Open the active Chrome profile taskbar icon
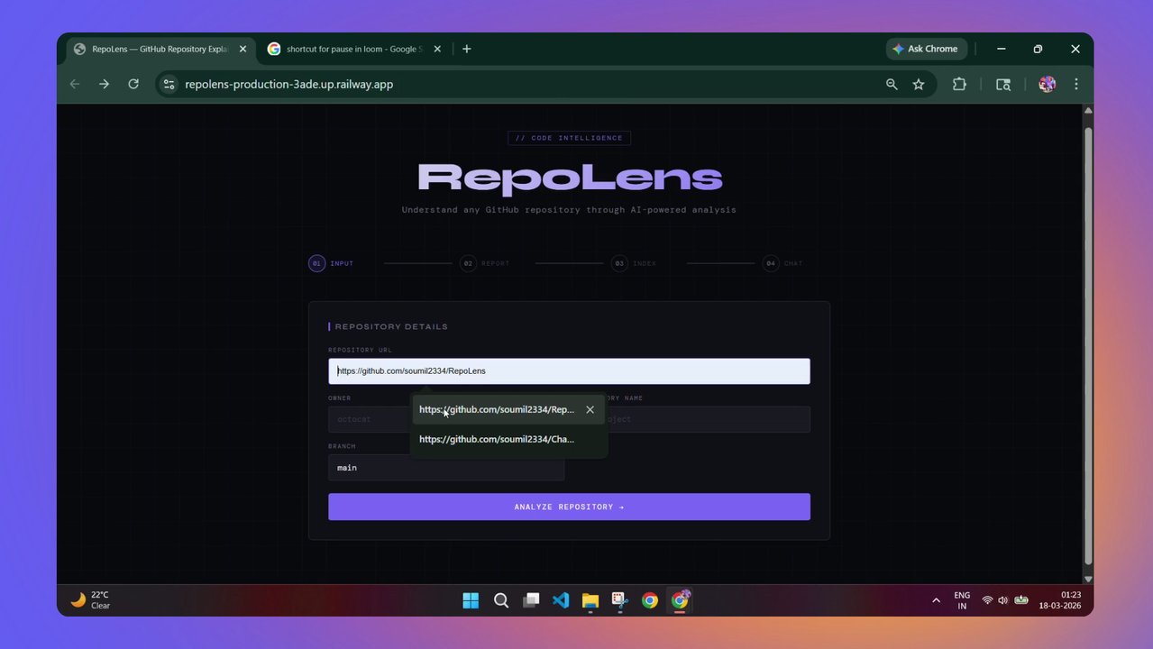1153x649 pixels. [680, 600]
